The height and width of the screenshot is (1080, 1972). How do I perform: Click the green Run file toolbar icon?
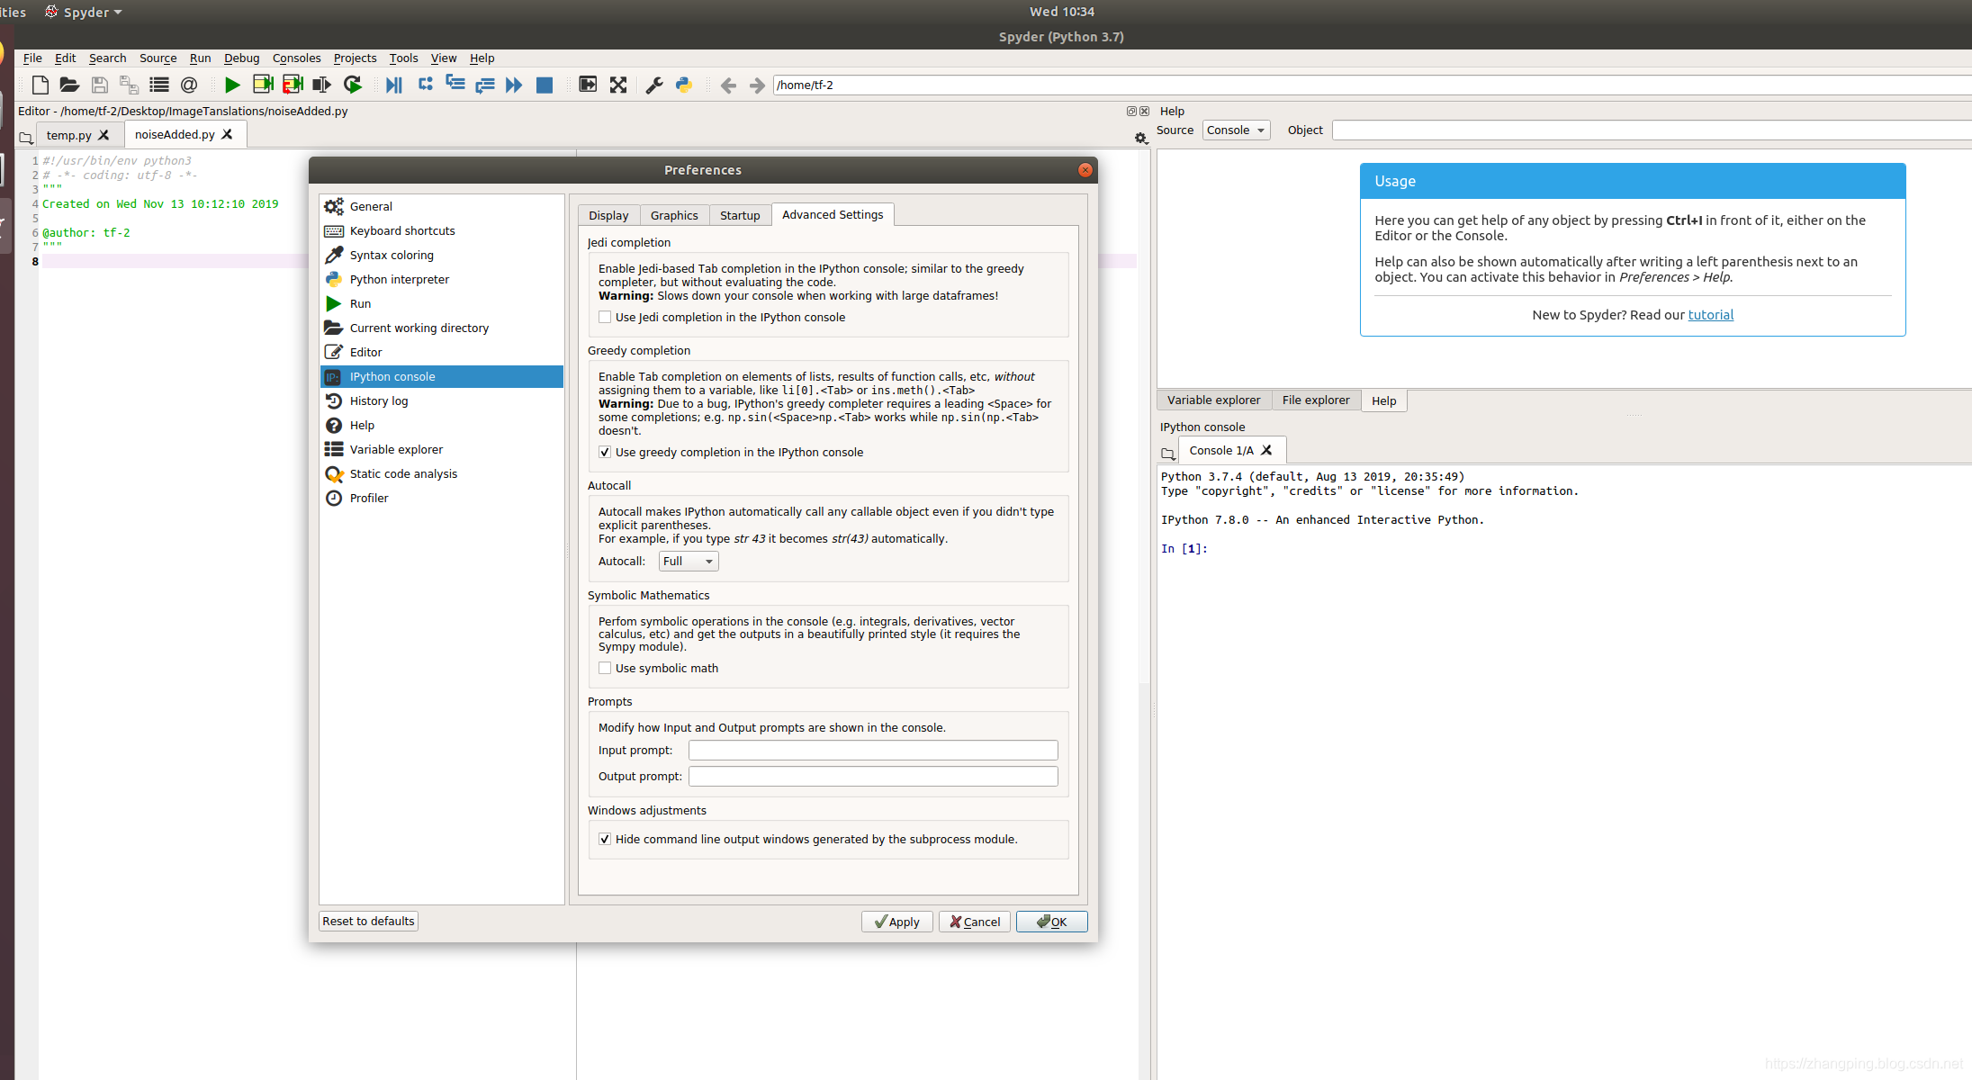(x=232, y=85)
